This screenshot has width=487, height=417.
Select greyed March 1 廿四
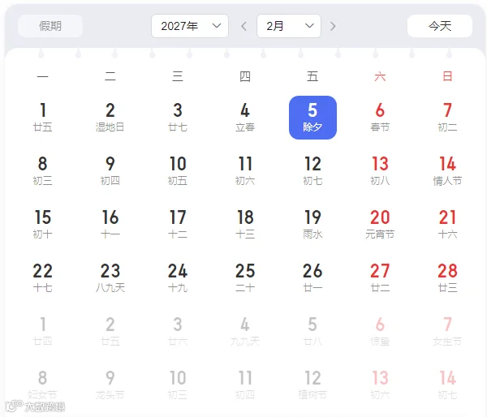[x=42, y=332]
